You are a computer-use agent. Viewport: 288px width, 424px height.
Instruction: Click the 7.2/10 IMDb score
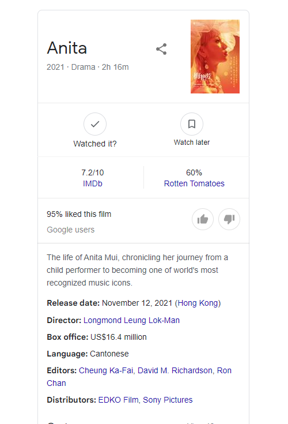[93, 172]
